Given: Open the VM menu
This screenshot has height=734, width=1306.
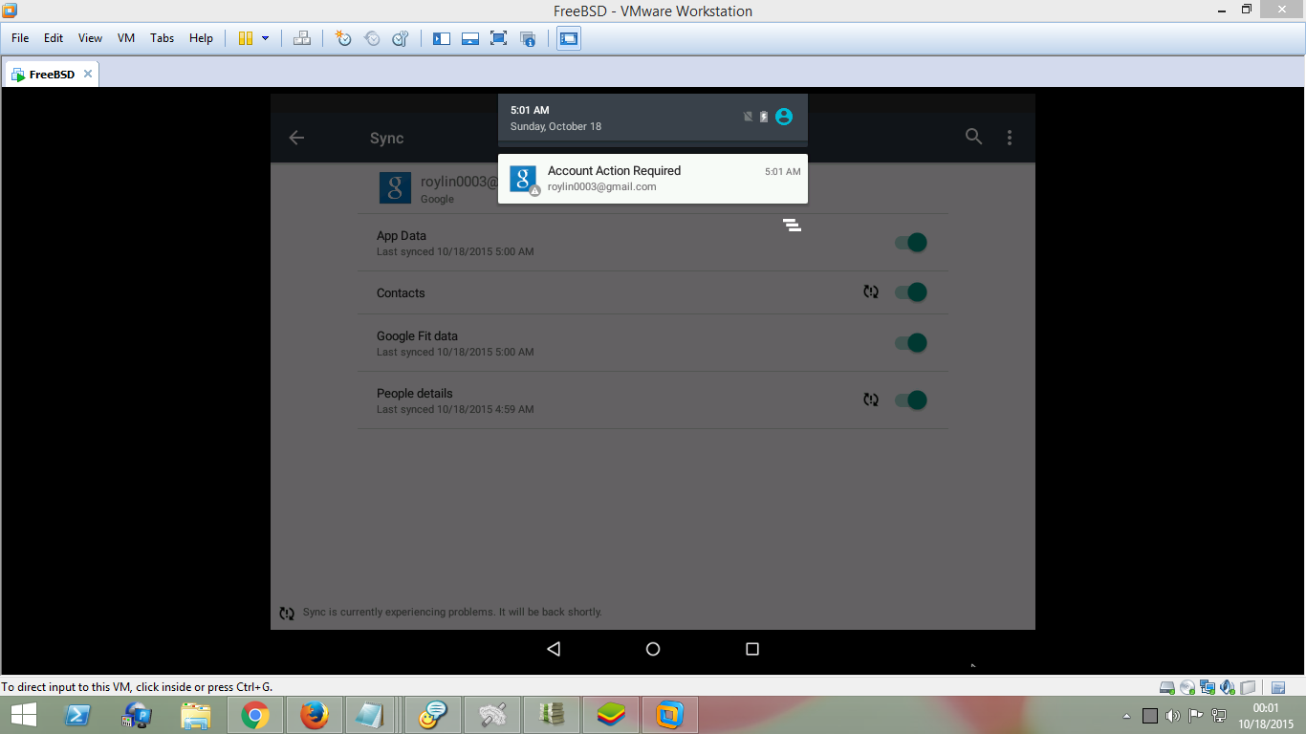Looking at the screenshot, I should click(x=126, y=38).
